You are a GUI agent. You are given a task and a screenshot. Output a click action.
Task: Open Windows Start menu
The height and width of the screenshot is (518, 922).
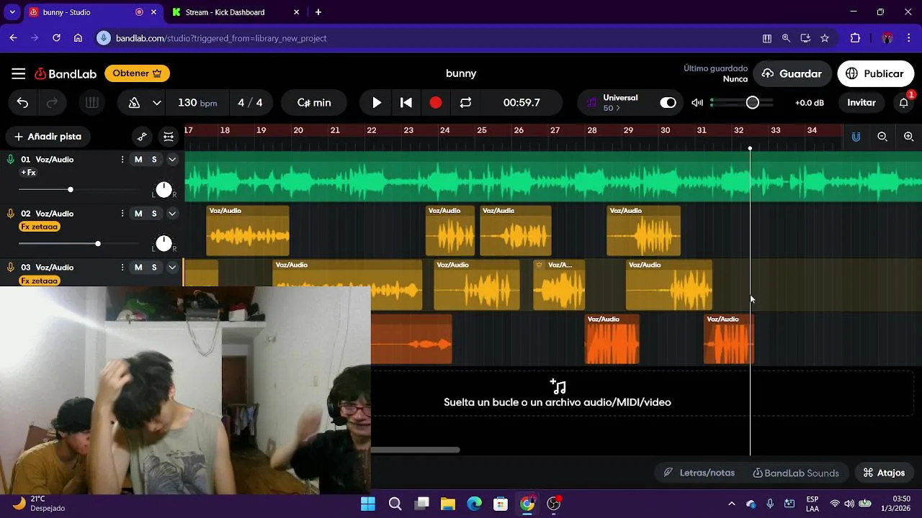coord(368,504)
